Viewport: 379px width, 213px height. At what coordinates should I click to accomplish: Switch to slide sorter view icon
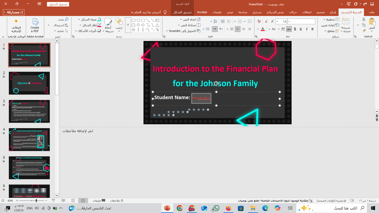73,200
